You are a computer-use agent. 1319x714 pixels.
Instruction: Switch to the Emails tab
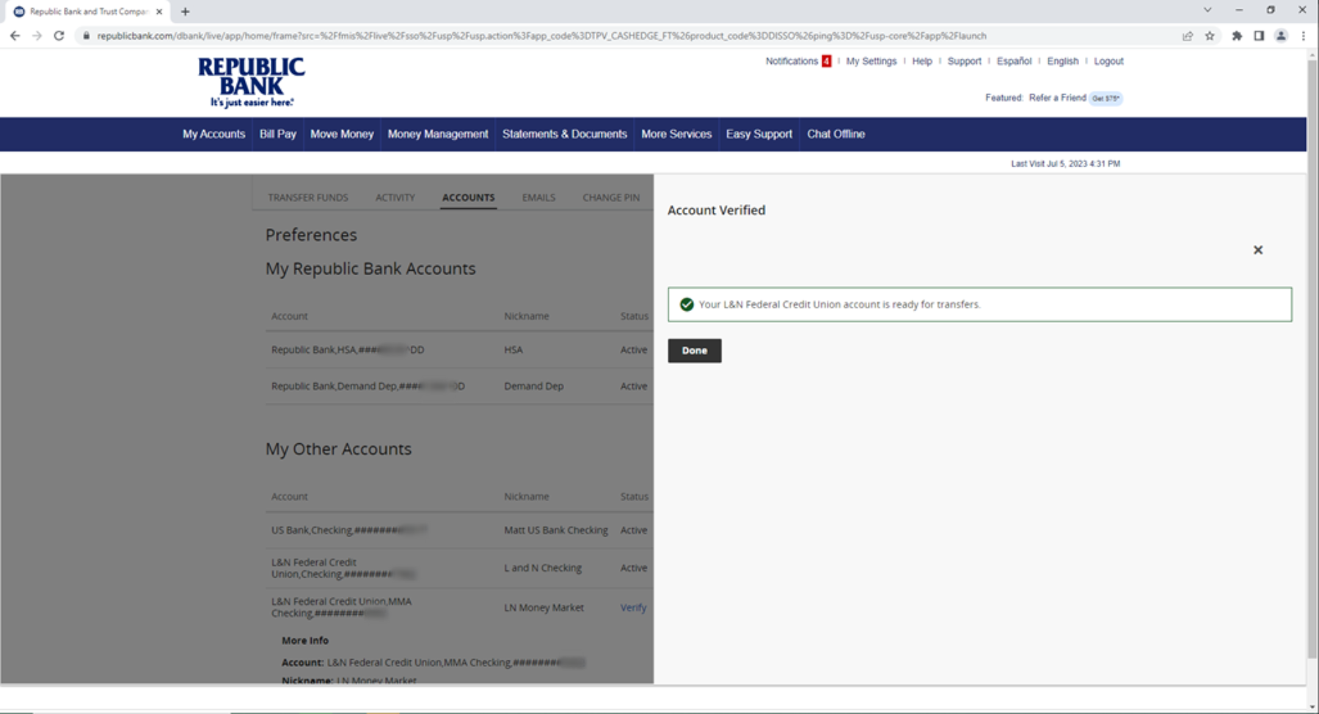pyautogui.click(x=538, y=197)
